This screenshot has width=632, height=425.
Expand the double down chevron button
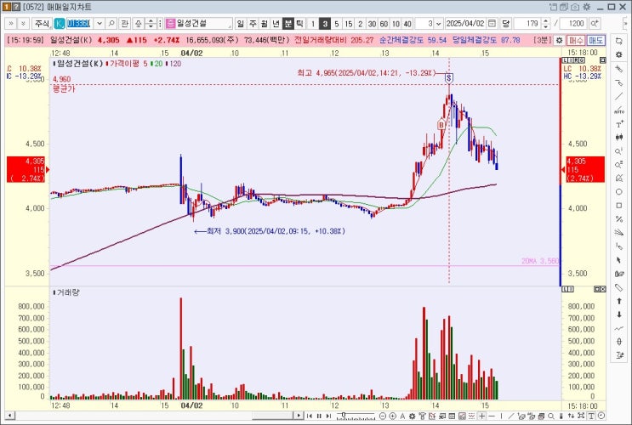[x=23, y=24]
